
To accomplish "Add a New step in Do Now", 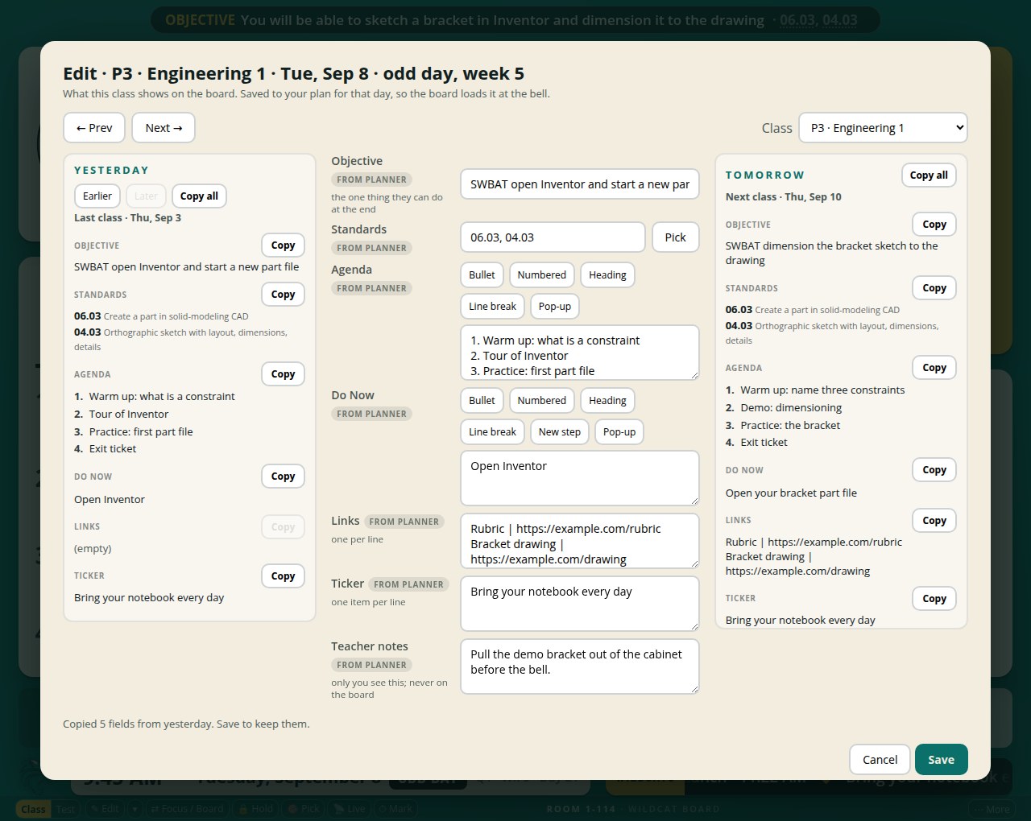I will (559, 432).
